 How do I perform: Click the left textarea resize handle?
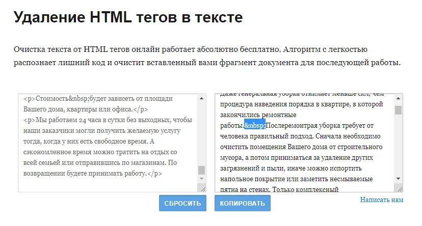[x=203, y=189]
